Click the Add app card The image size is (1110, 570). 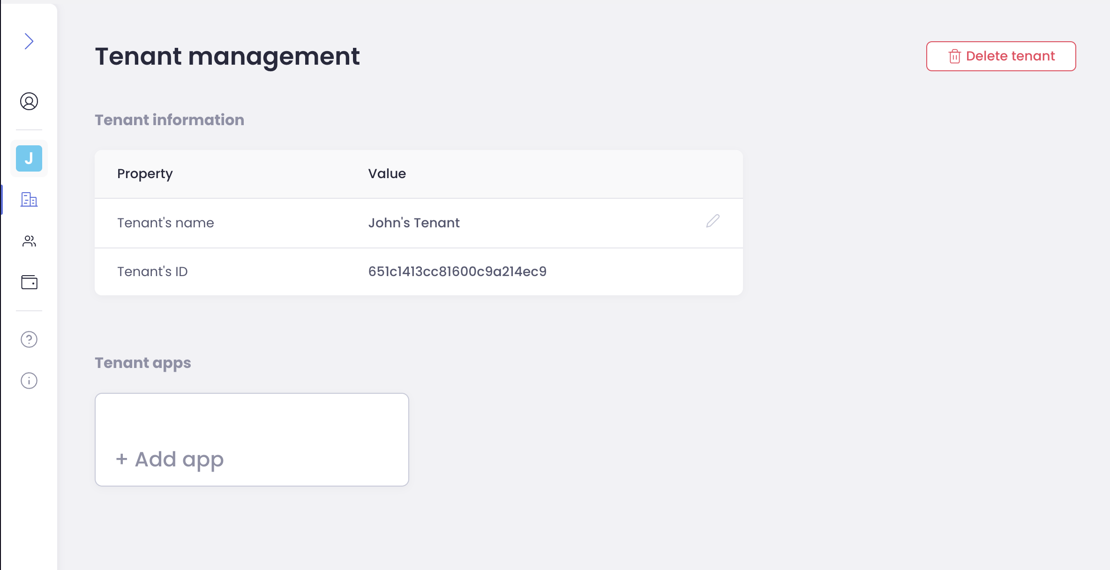click(x=252, y=440)
